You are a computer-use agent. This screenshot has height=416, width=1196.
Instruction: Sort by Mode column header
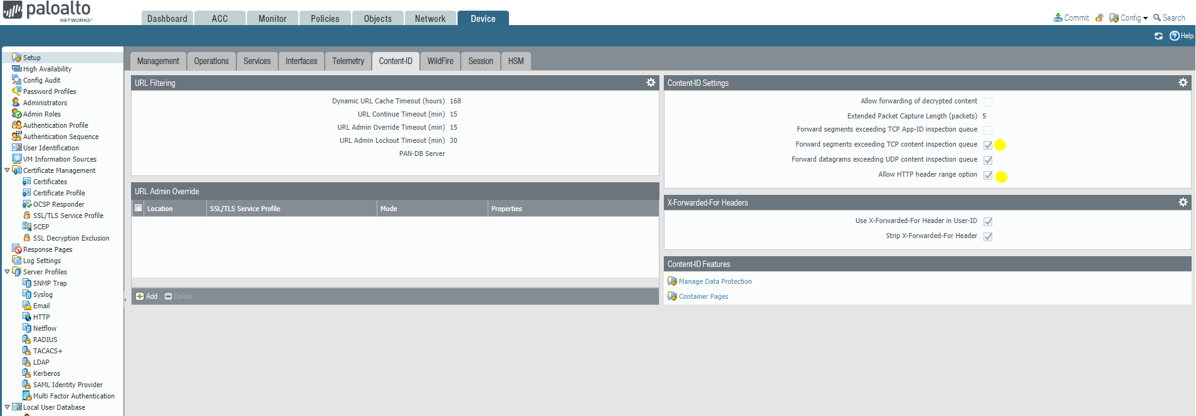point(432,209)
